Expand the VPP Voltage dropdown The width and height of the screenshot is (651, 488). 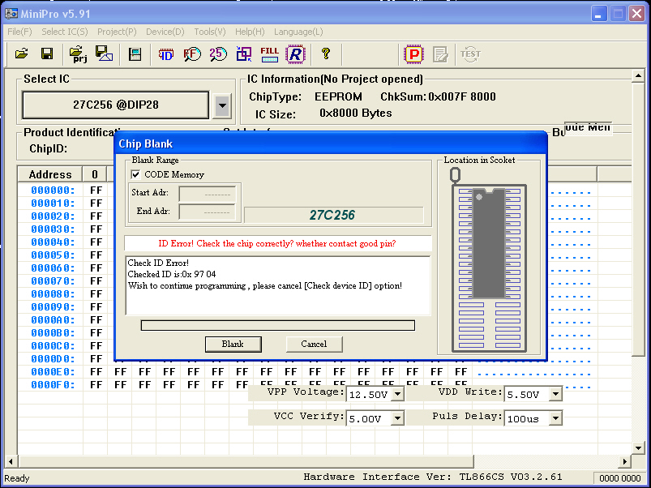click(x=397, y=394)
